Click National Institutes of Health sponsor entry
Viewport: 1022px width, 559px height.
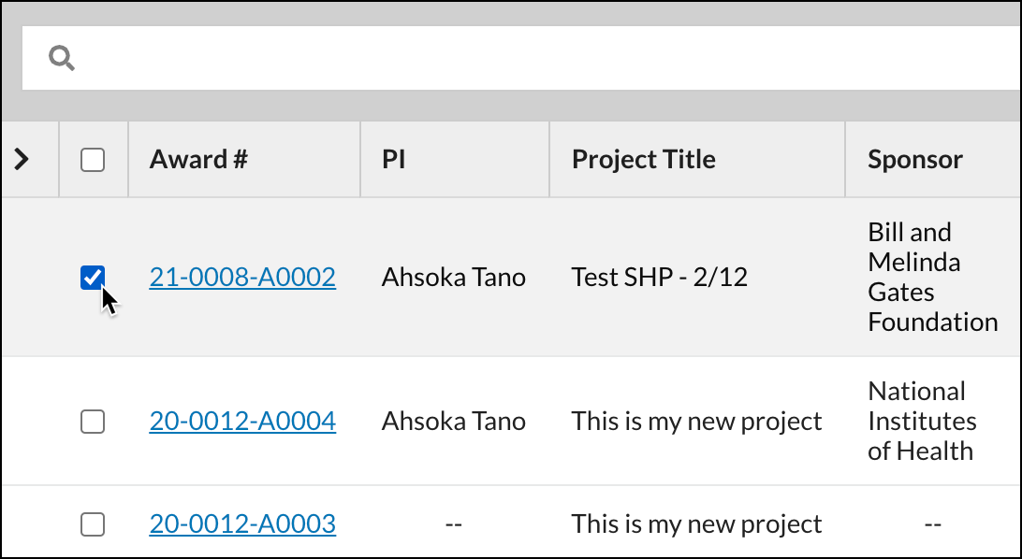[922, 422]
